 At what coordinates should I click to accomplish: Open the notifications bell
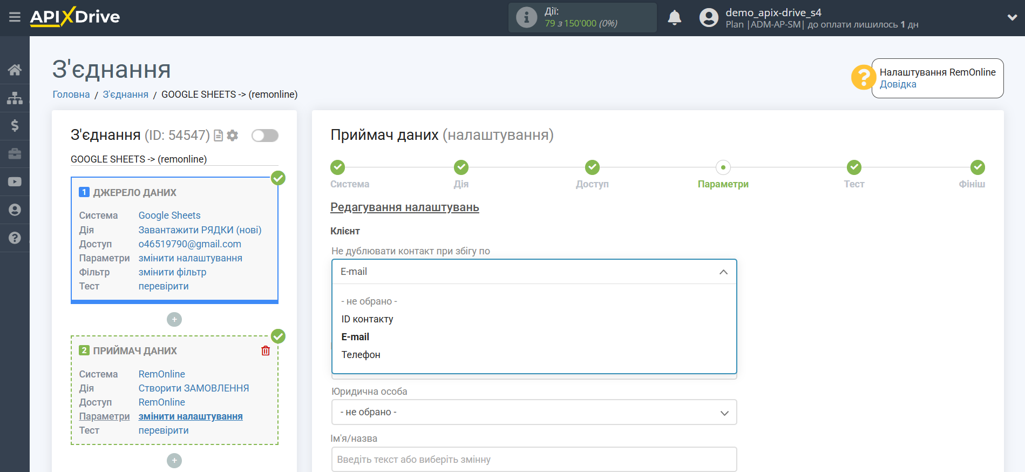pyautogui.click(x=674, y=17)
